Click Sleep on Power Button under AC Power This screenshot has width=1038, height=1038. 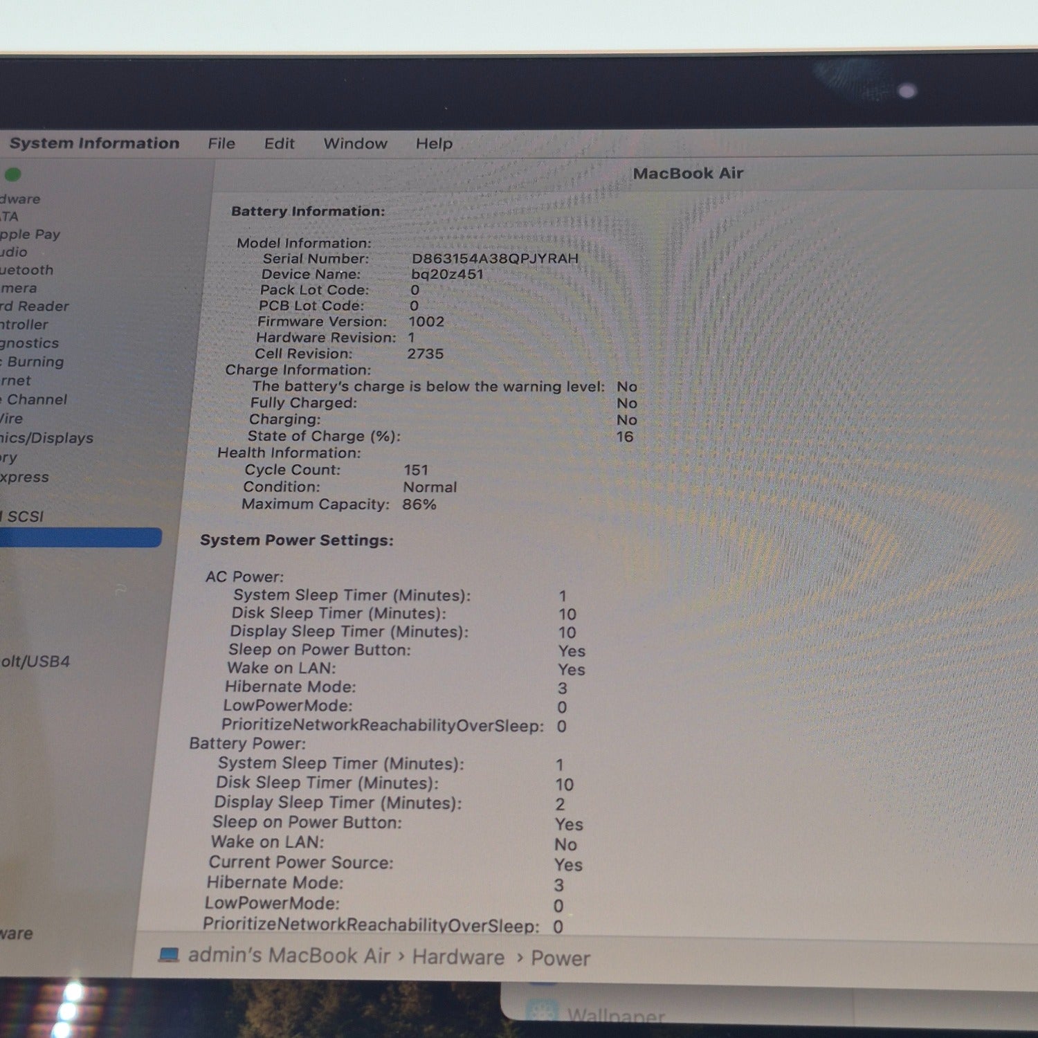pos(319,650)
